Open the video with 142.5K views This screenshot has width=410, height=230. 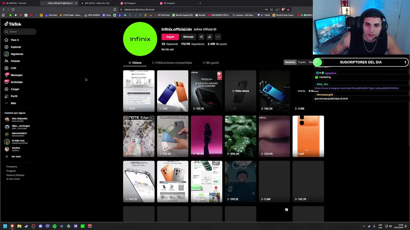(x=275, y=91)
